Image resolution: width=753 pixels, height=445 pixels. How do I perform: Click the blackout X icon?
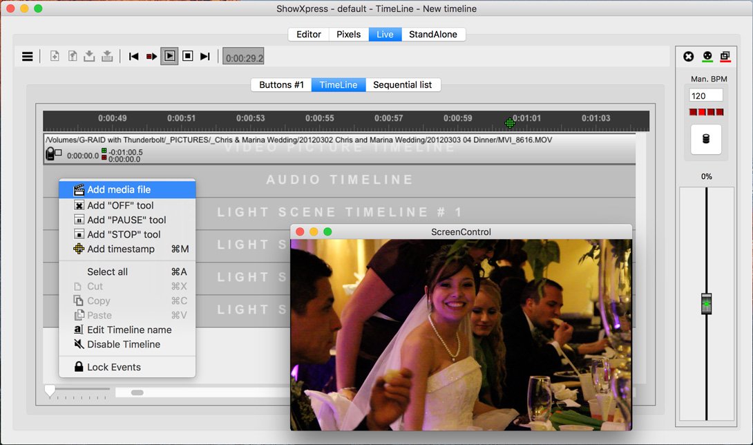(689, 57)
